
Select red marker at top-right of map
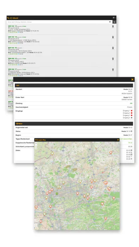(x=111, y=153)
